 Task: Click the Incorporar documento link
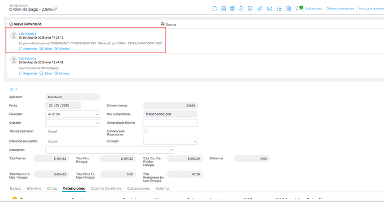(371, 8)
